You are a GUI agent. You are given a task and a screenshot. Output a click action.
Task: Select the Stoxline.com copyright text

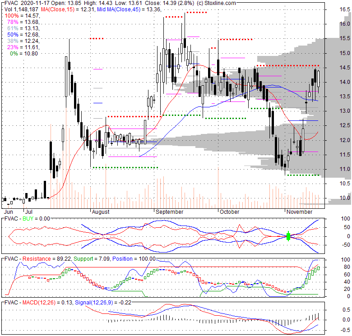pyautogui.click(x=216, y=3)
